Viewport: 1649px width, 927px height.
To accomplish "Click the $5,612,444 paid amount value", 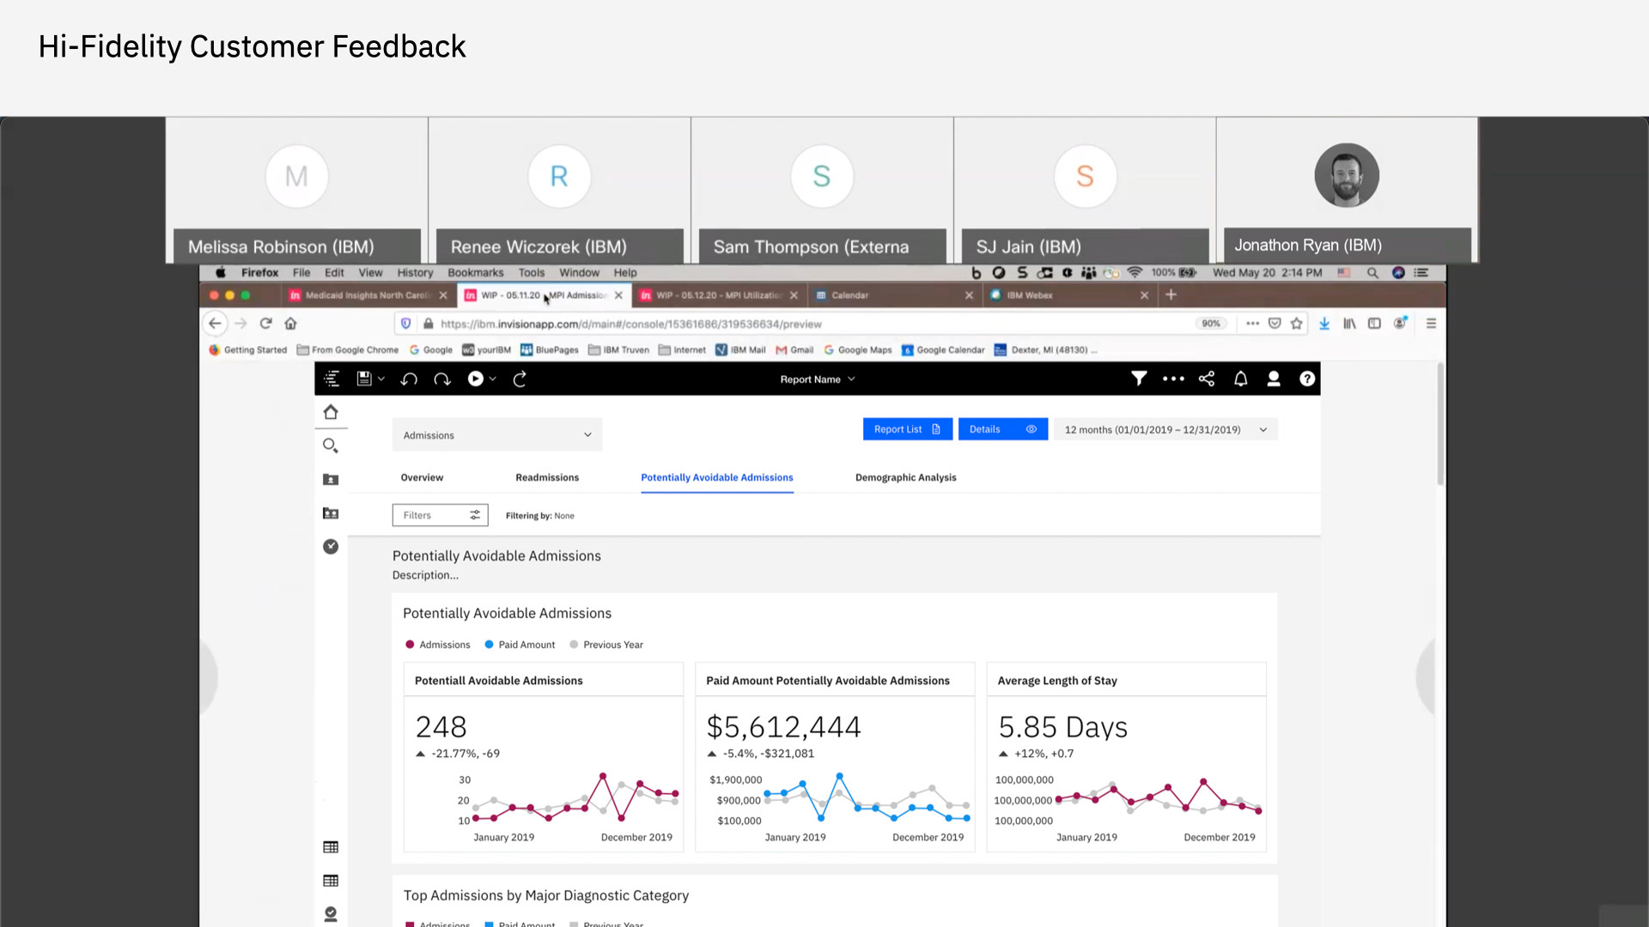I will coord(783,727).
